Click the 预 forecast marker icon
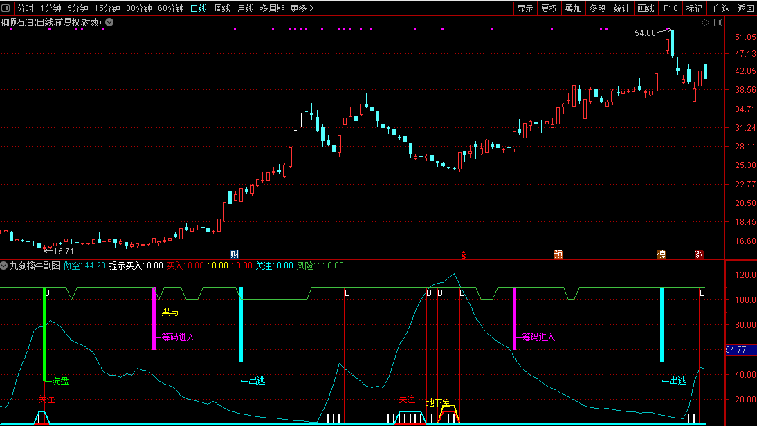Screen dimensions: 757x426 558,254
